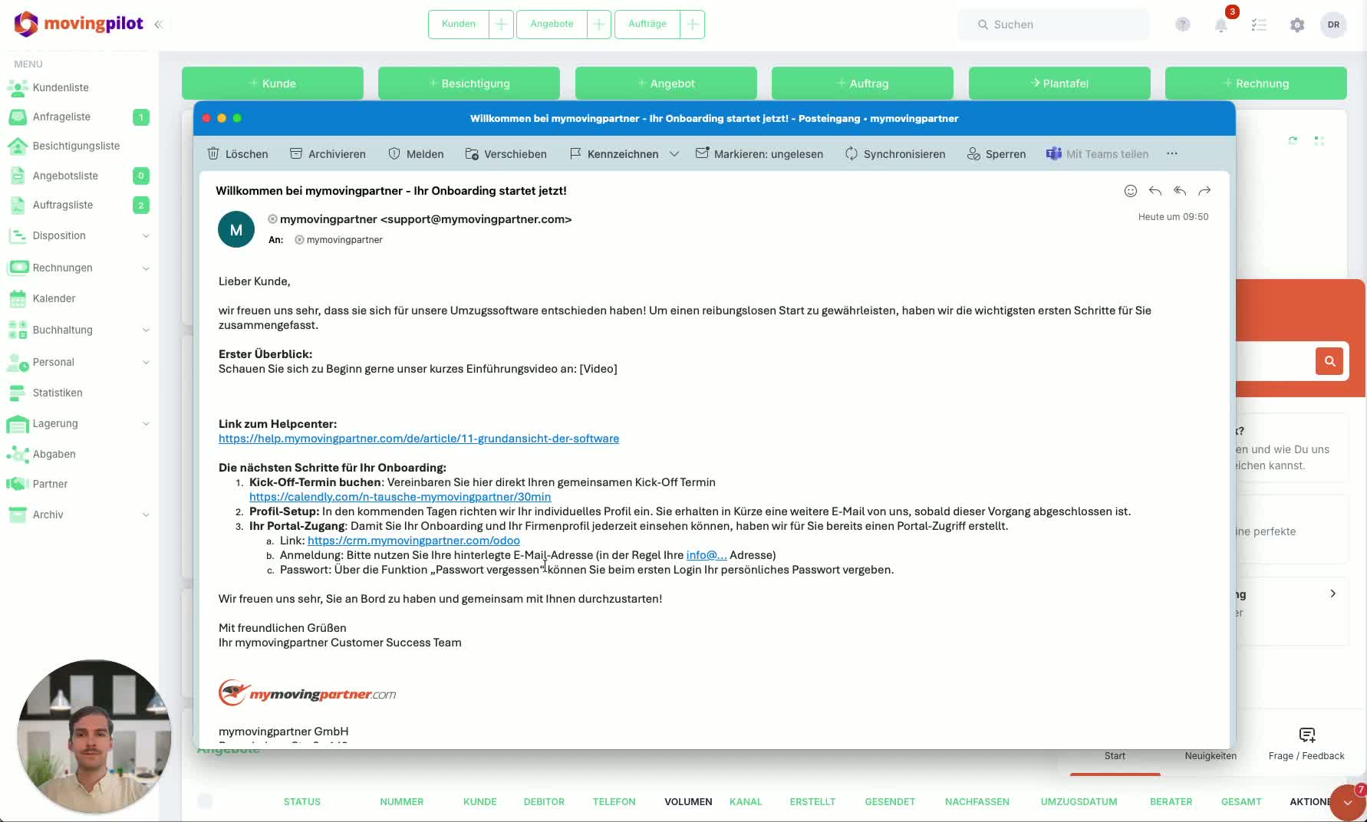The image size is (1367, 822).
Task: Click green Plantafel button
Action: point(1059,84)
